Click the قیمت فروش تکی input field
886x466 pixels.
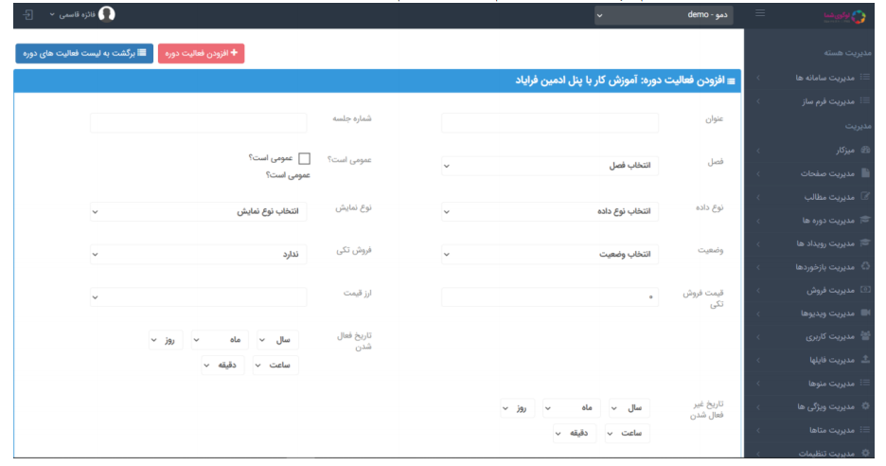[x=549, y=296]
